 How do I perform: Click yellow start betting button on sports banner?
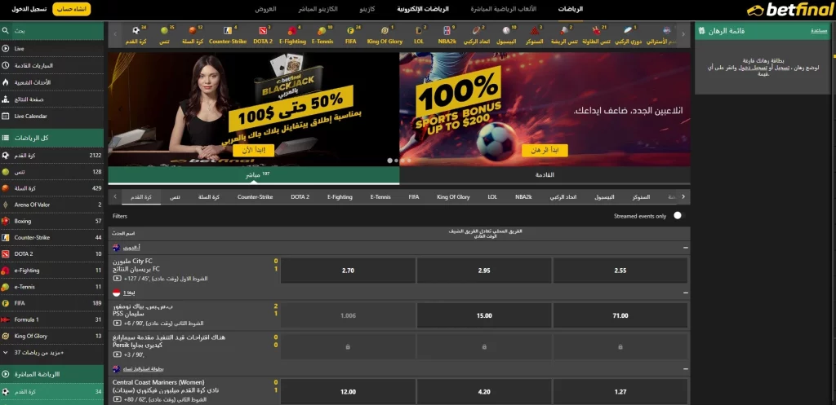pyautogui.click(x=545, y=150)
